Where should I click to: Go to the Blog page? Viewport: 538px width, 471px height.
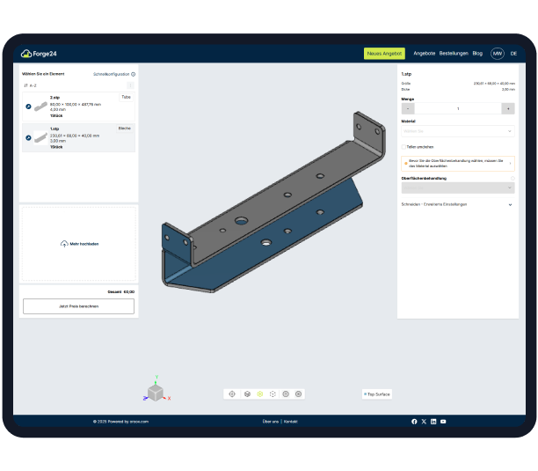pos(477,54)
